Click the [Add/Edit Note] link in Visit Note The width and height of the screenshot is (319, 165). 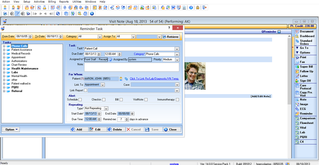[261, 96]
